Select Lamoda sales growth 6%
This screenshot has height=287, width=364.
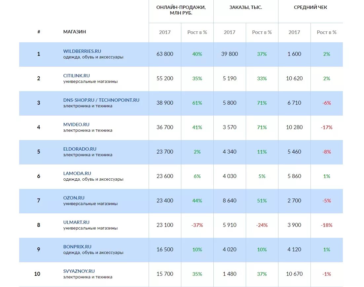click(x=197, y=176)
